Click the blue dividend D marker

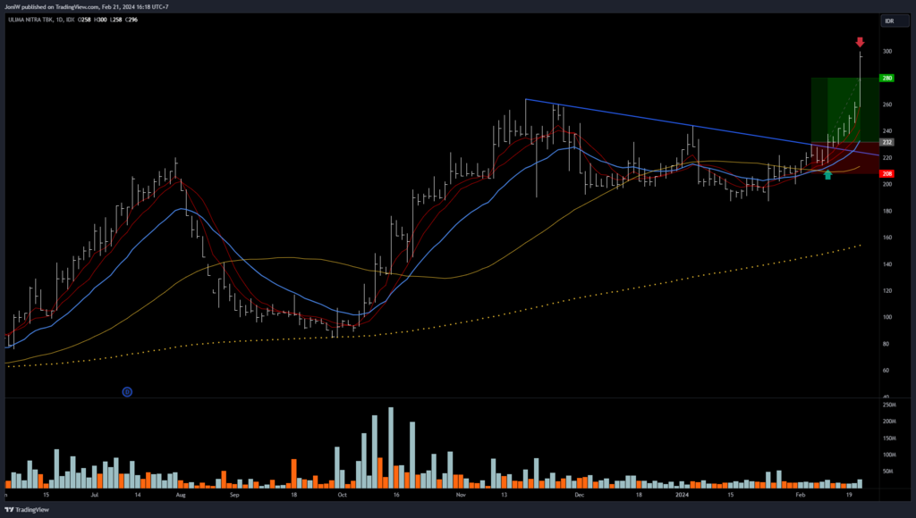(127, 391)
